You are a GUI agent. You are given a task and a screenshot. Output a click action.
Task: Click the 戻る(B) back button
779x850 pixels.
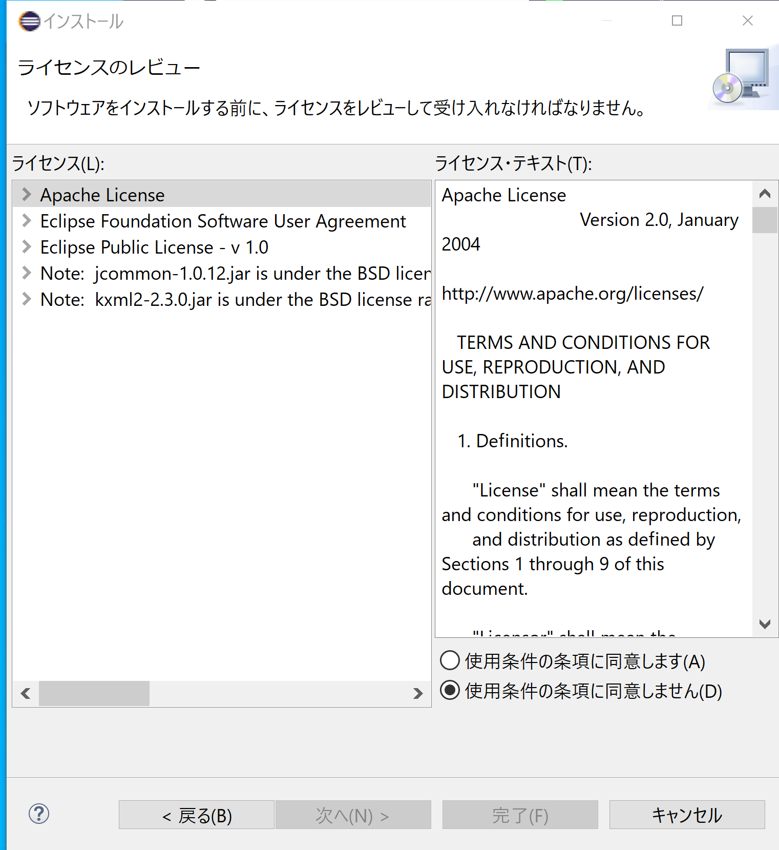[x=197, y=815]
